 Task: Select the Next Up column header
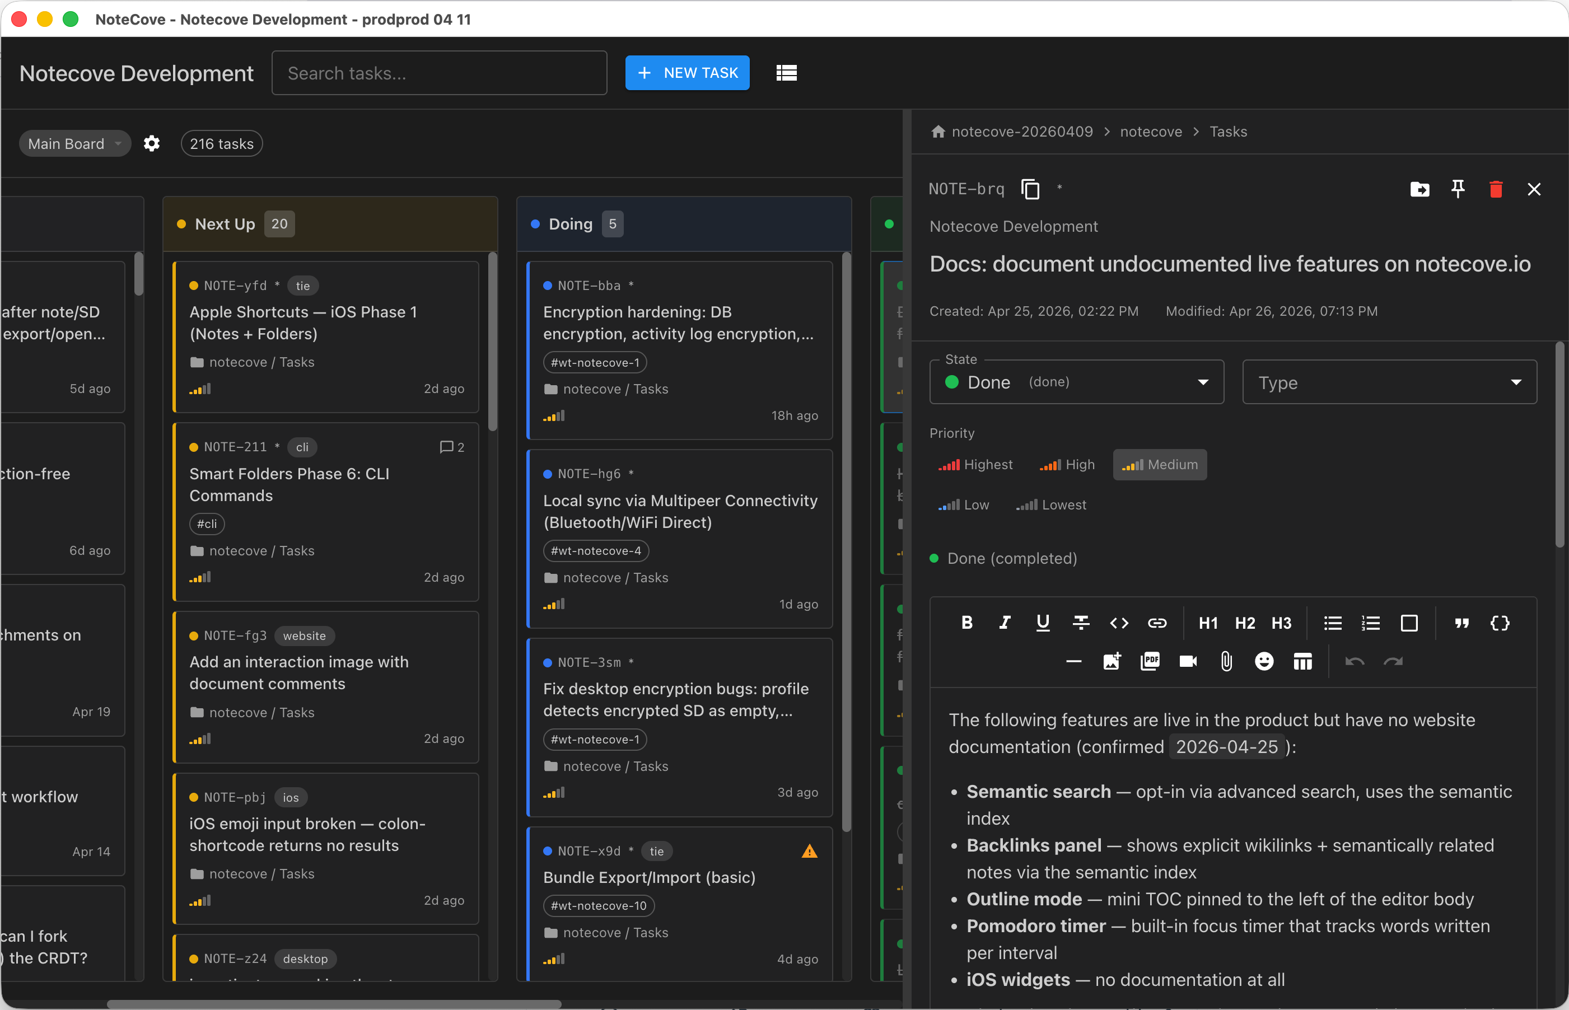point(330,223)
